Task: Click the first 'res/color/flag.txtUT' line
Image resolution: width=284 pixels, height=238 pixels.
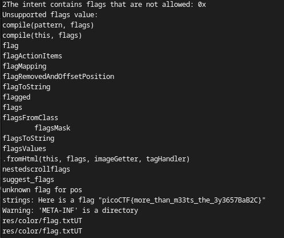Action: 42,221
